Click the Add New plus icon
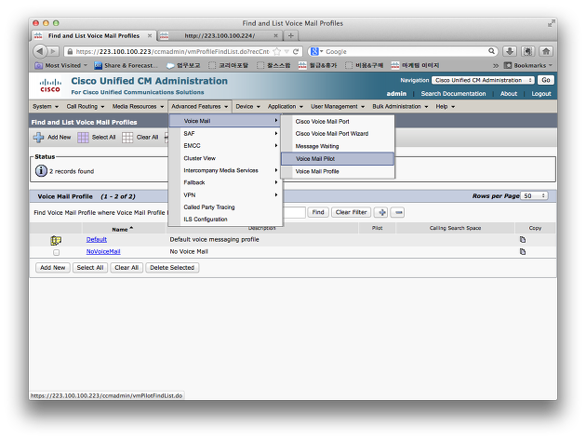Screen dimensions: 586x440 (38, 137)
